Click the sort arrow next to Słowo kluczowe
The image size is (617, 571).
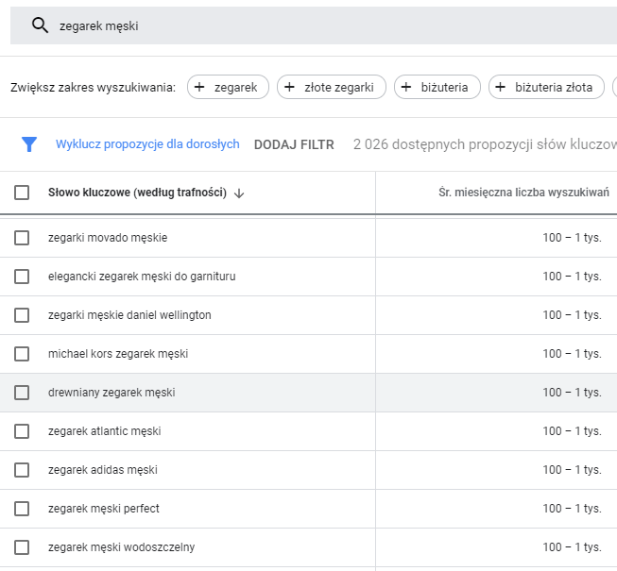[239, 193]
